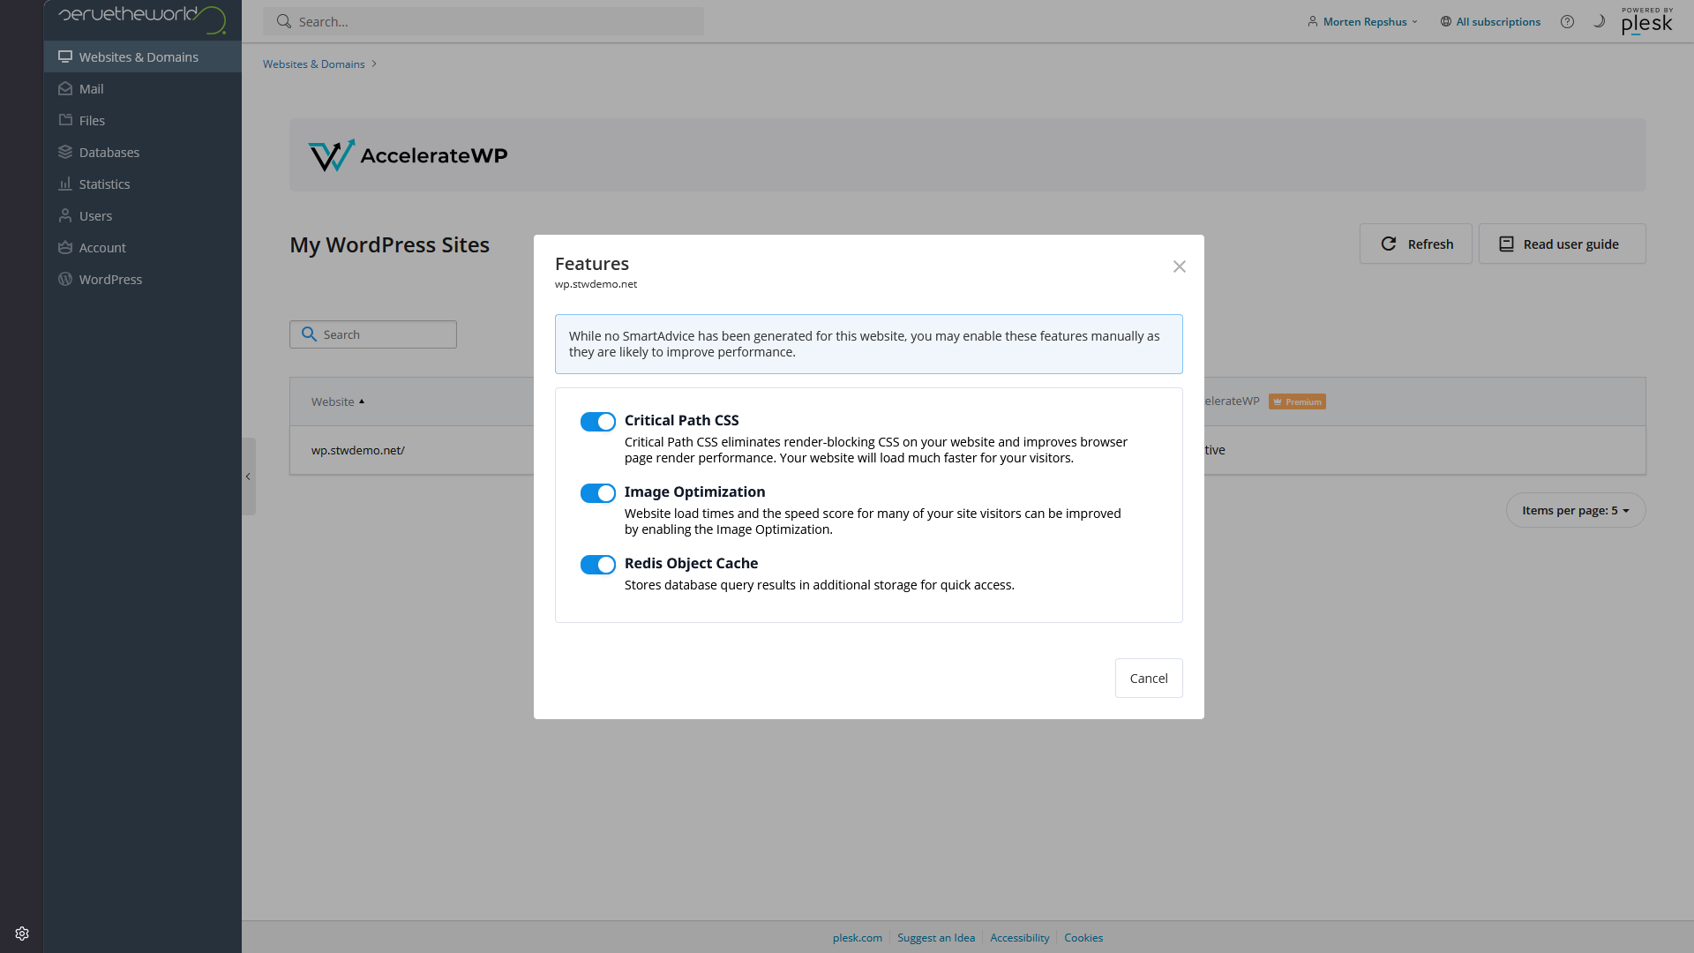Toggle the Critical Path CSS switch
Viewport: 1694px width, 953px height.
(x=597, y=422)
